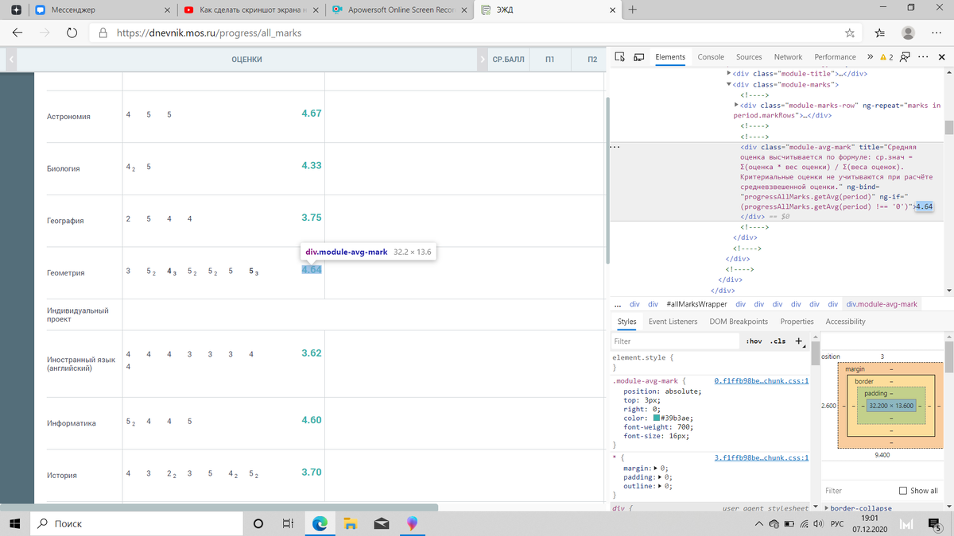Image resolution: width=954 pixels, height=536 pixels.
Task: Collapse the module-marks div node
Action: point(729,84)
